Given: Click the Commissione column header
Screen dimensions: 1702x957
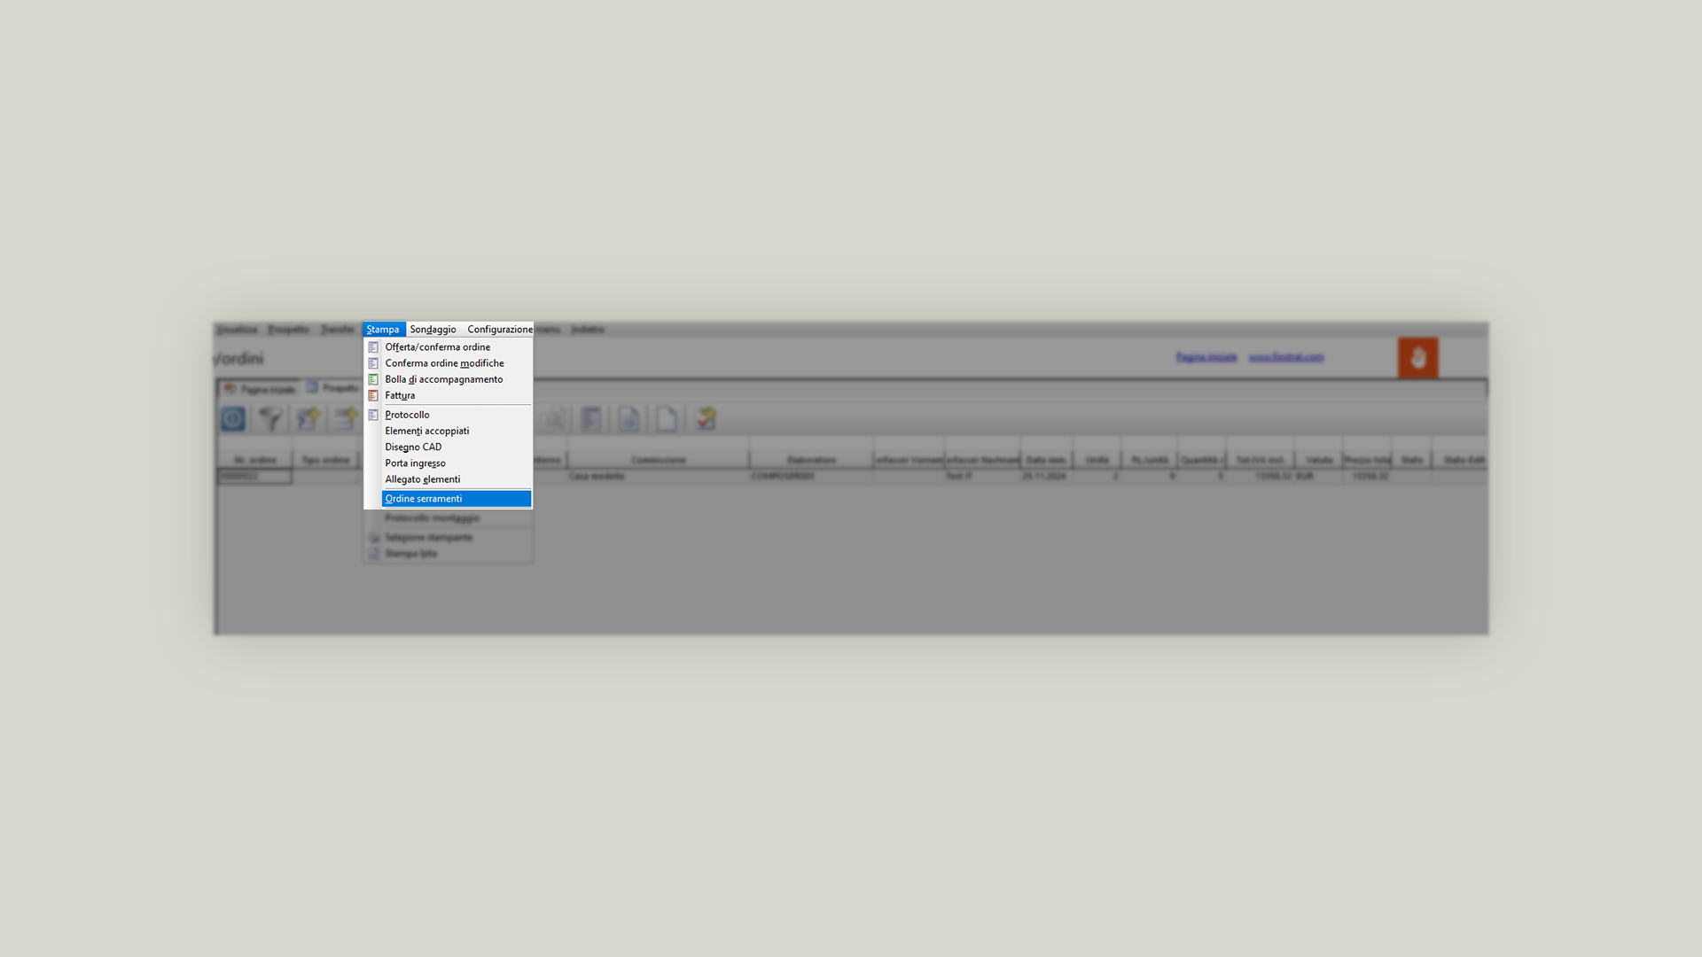Looking at the screenshot, I should (x=658, y=460).
